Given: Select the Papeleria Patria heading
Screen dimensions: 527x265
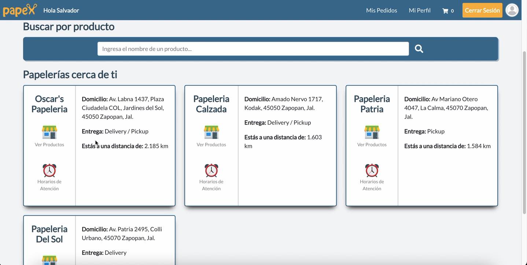Looking at the screenshot, I should (x=372, y=104).
